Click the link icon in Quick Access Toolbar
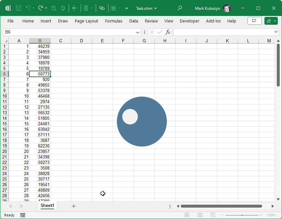This screenshot has height=219, width=282. click(x=102, y=8)
